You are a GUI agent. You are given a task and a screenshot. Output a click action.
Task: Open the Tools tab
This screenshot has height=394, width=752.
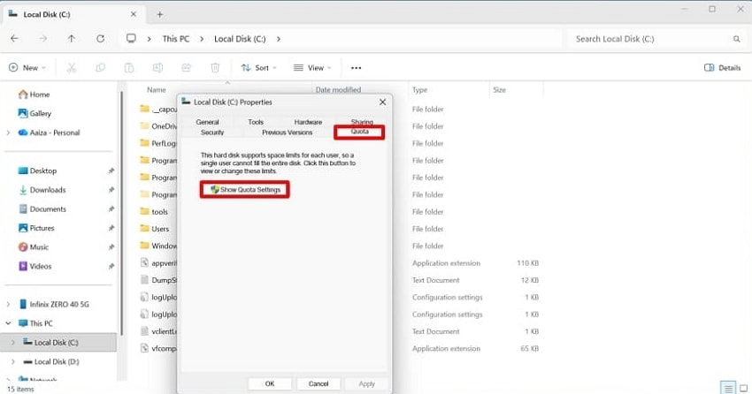point(256,122)
